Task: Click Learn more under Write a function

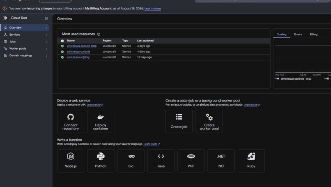Action: 151,144
